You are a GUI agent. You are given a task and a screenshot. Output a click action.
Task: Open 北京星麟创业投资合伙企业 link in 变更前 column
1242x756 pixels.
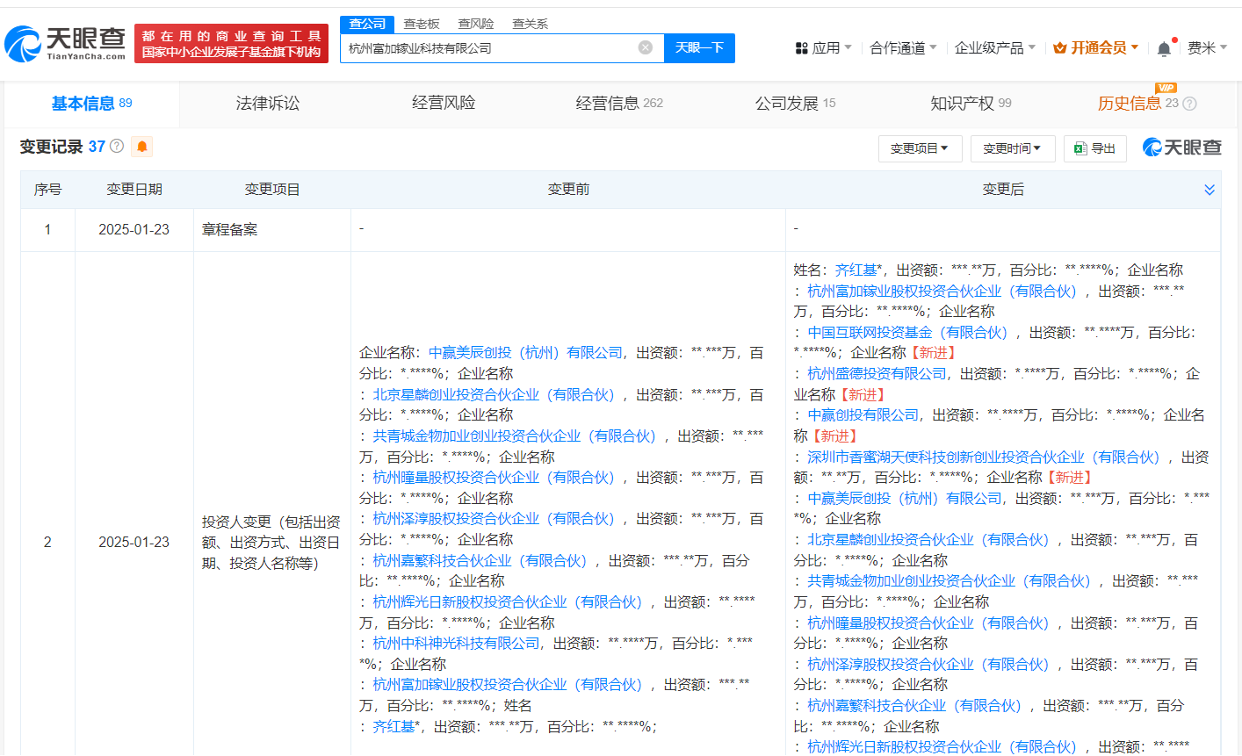(494, 395)
